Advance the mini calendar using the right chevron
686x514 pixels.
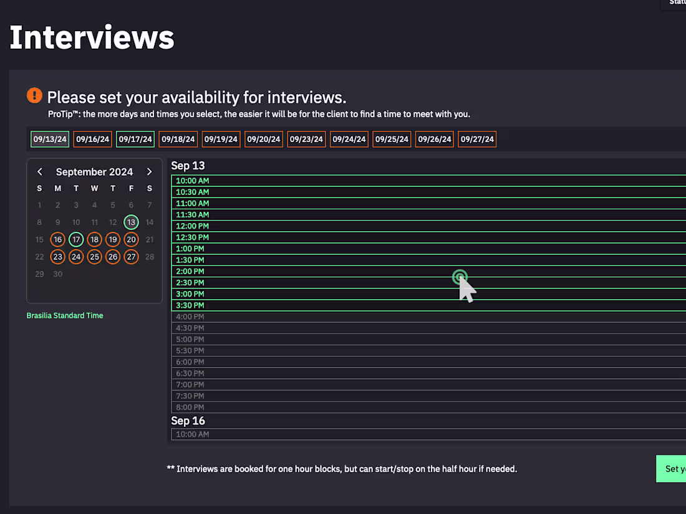pos(149,171)
